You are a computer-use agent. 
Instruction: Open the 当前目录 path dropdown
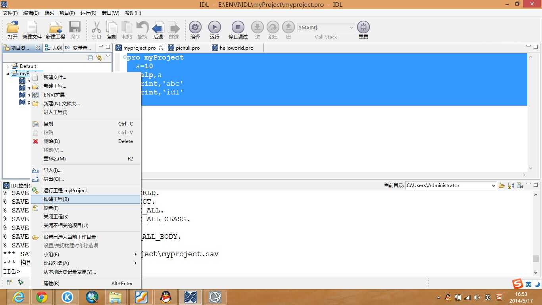click(494, 185)
